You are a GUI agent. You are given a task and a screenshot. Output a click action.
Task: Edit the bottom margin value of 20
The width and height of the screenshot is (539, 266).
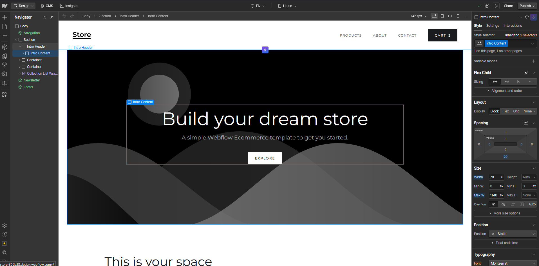[505, 157]
